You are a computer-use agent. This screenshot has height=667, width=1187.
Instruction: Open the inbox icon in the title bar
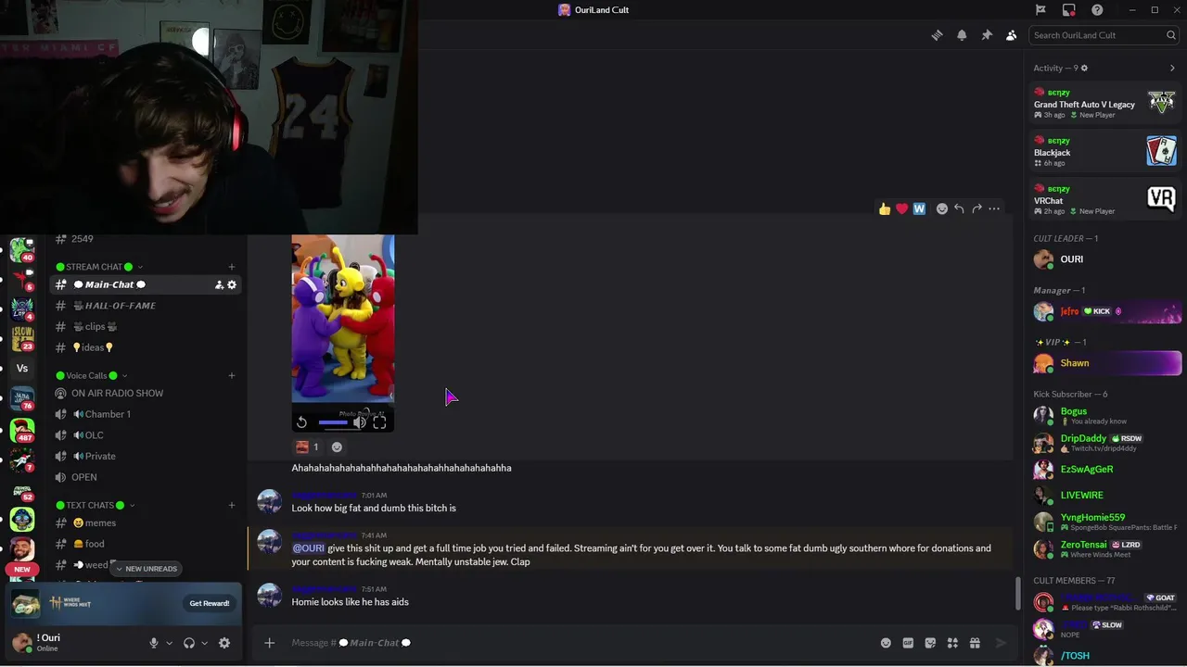1069,10
